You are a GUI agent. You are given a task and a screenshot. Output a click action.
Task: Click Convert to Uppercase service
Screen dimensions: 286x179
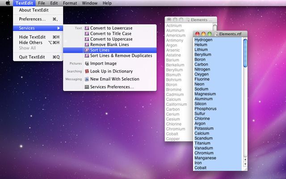tap(111, 39)
